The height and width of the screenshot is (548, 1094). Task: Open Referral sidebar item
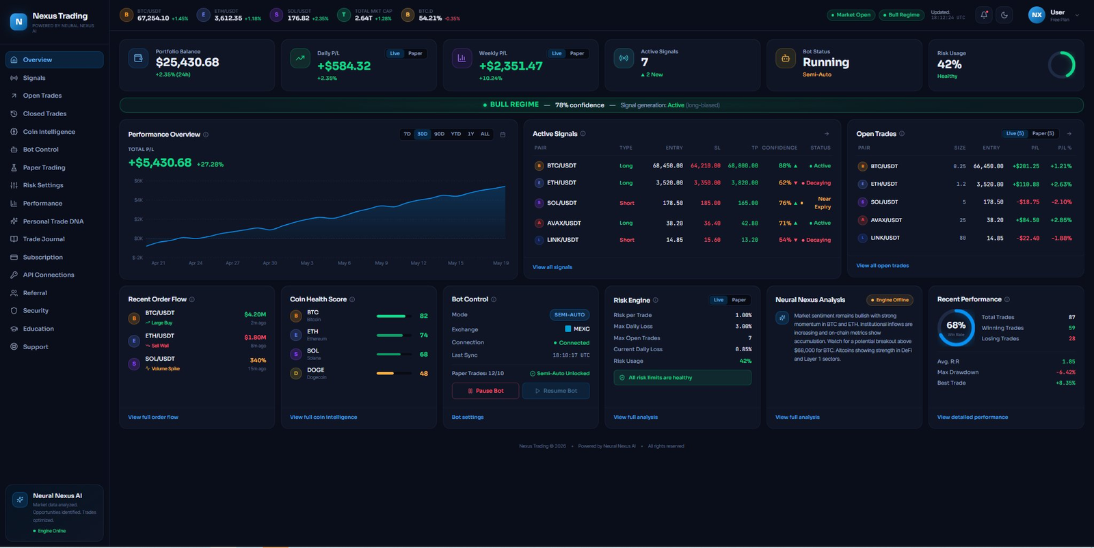(55, 293)
